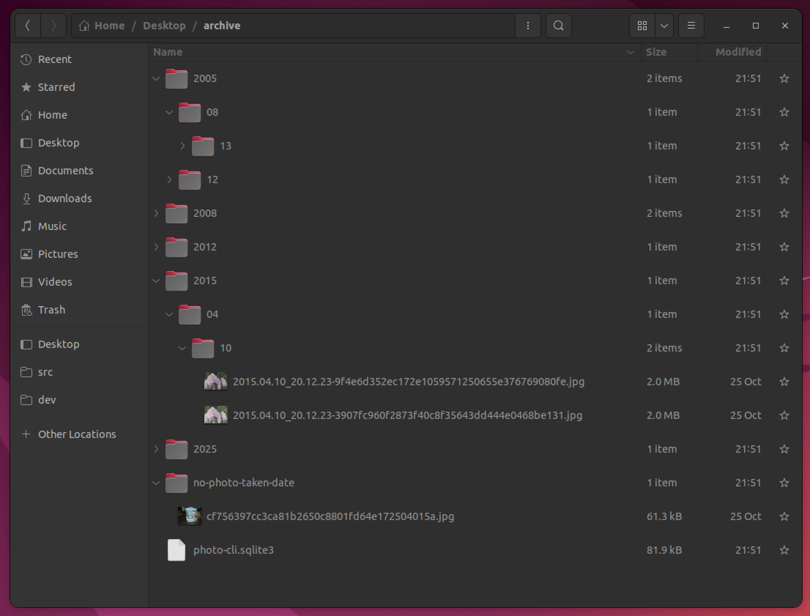Star the 13 folder
This screenshot has height=616, width=810.
784,146
